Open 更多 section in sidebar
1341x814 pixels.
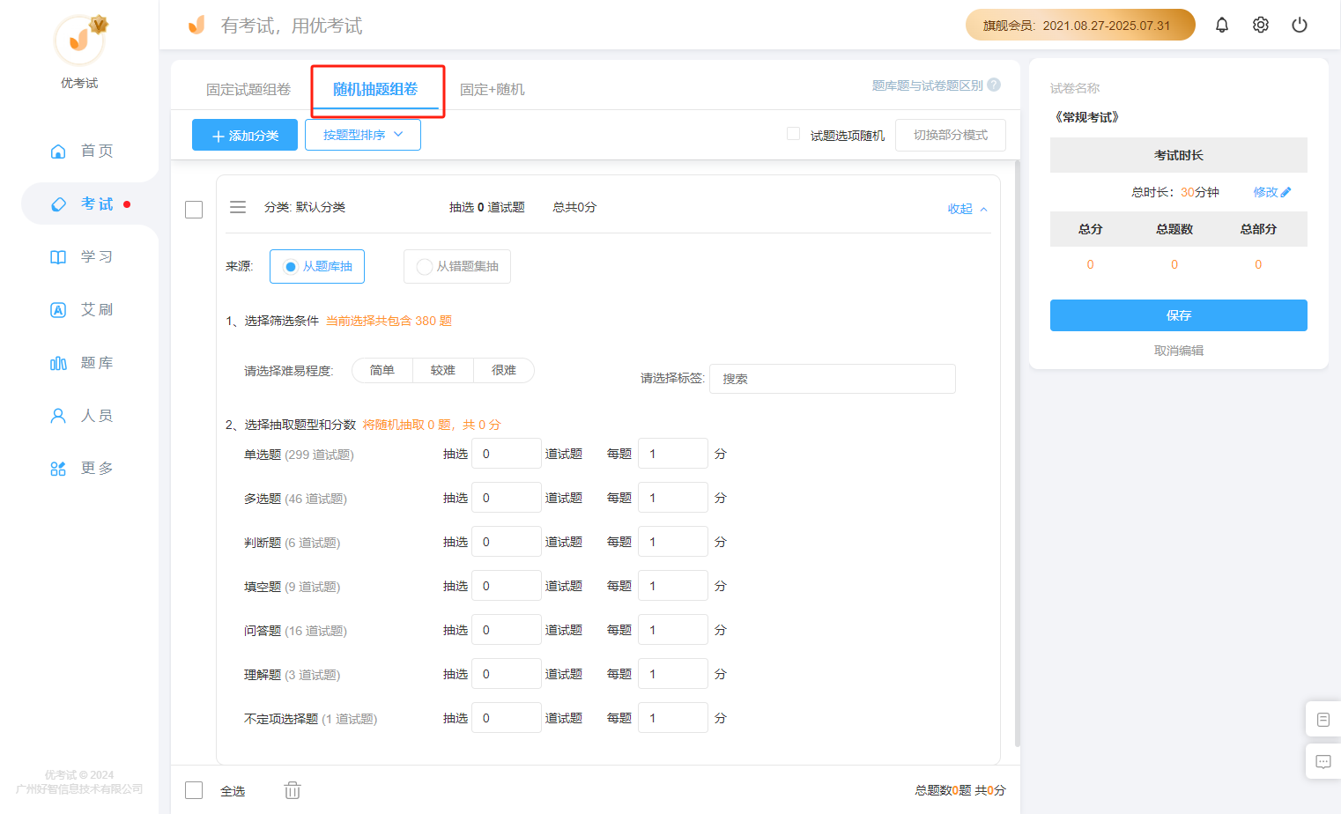pos(81,468)
